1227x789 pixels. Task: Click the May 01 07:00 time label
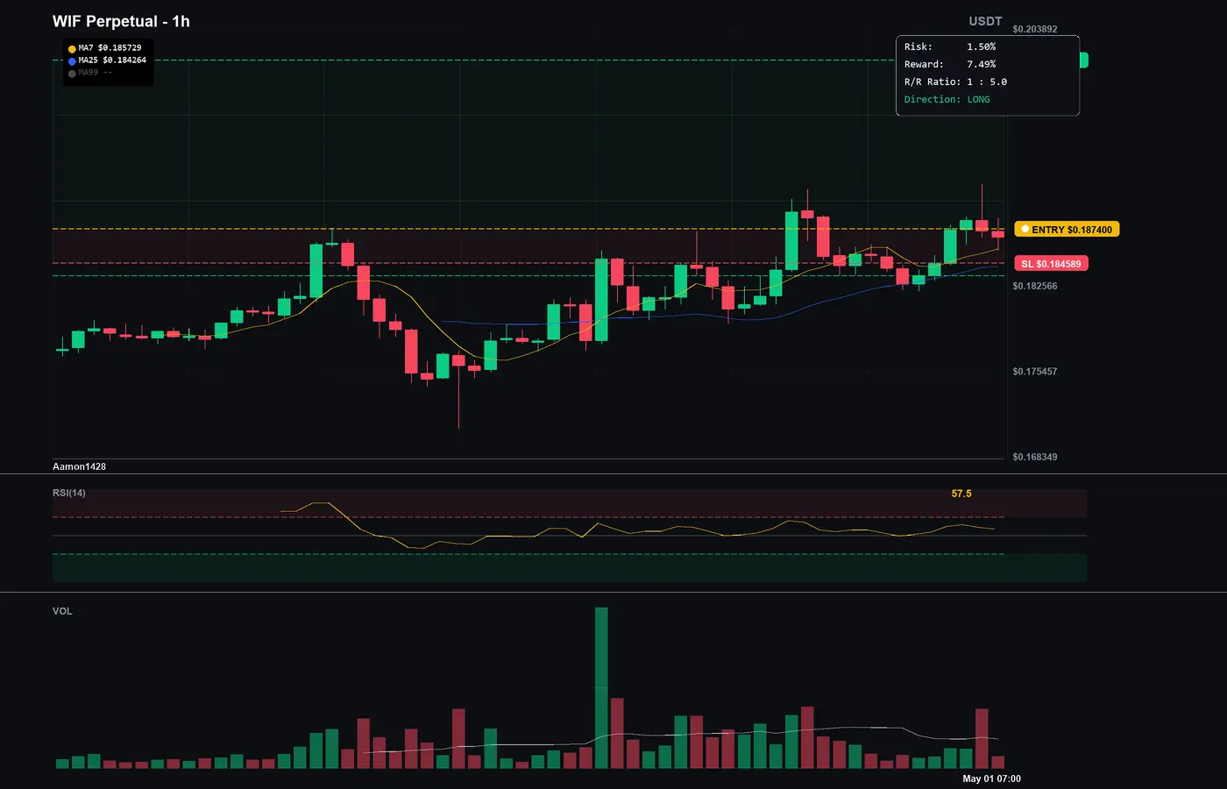point(991,778)
